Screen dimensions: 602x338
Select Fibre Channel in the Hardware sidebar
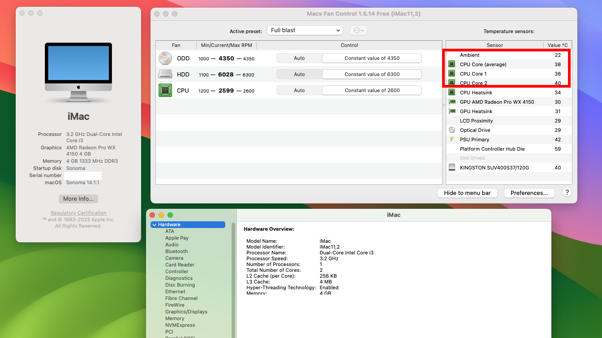181,298
